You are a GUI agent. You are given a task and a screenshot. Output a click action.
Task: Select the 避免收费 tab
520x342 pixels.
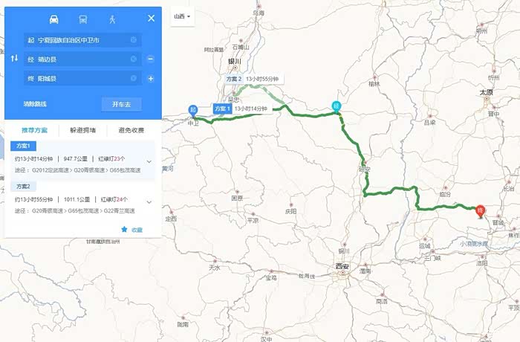coord(131,130)
